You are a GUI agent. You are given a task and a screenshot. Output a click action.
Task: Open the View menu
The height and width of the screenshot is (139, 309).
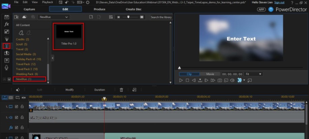(x=35, y=2)
